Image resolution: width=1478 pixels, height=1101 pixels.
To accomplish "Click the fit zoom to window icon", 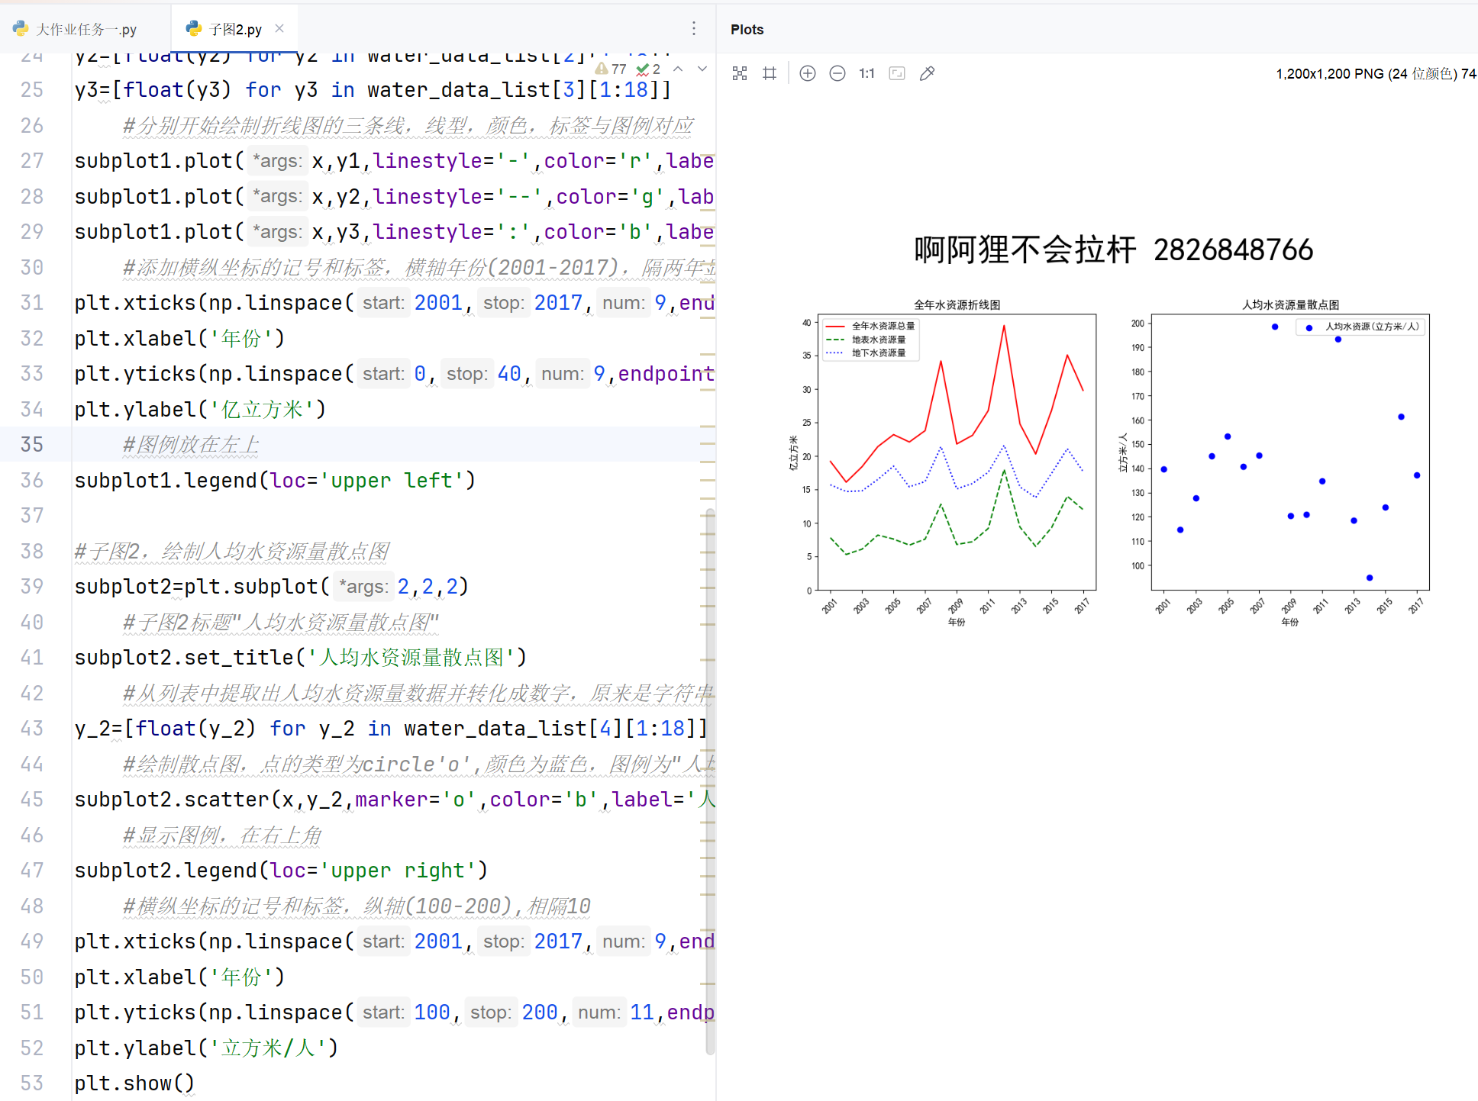I will (x=897, y=73).
